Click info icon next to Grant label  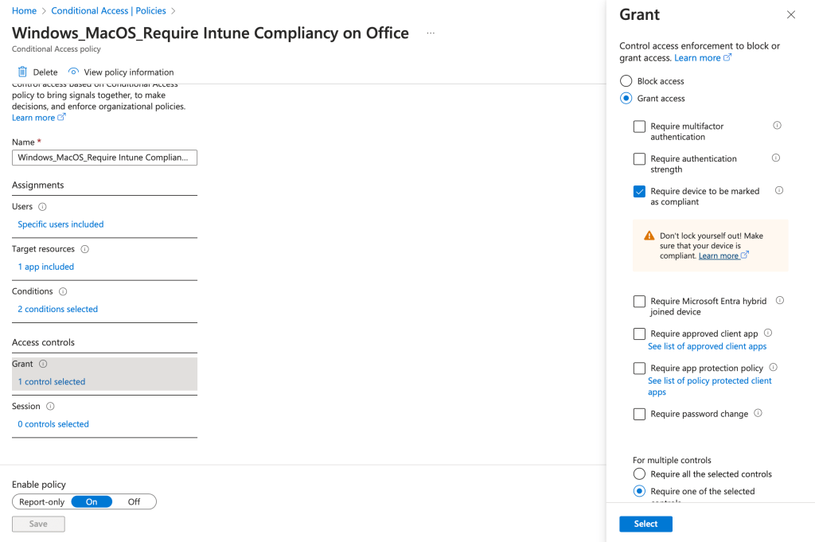pyautogui.click(x=43, y=364)
